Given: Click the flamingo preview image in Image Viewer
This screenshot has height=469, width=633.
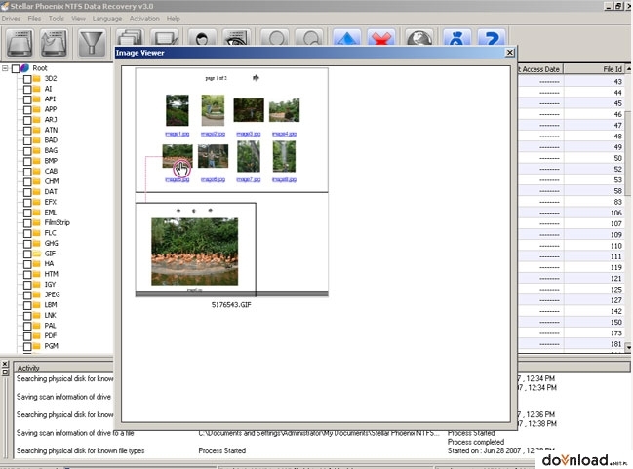Looking at the screenshot, I should pyautogui.click(x=195, y=252).
